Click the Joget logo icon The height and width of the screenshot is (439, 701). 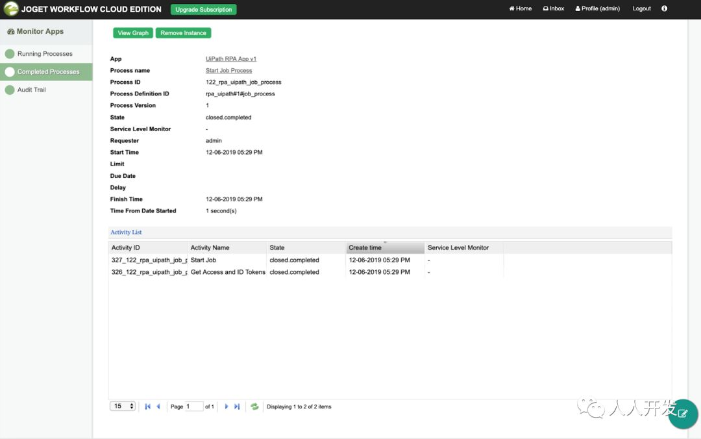(x=11, y=8)
